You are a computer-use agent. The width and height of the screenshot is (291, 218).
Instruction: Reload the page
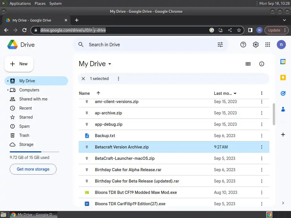tap(24, 30)
